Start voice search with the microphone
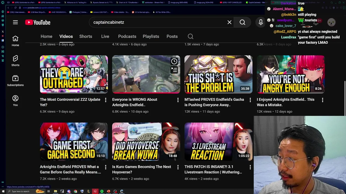346x194 pixels. (261, 22)
